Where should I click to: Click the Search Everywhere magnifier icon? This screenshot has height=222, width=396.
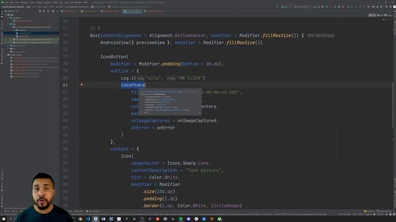[x=386, y=7]
